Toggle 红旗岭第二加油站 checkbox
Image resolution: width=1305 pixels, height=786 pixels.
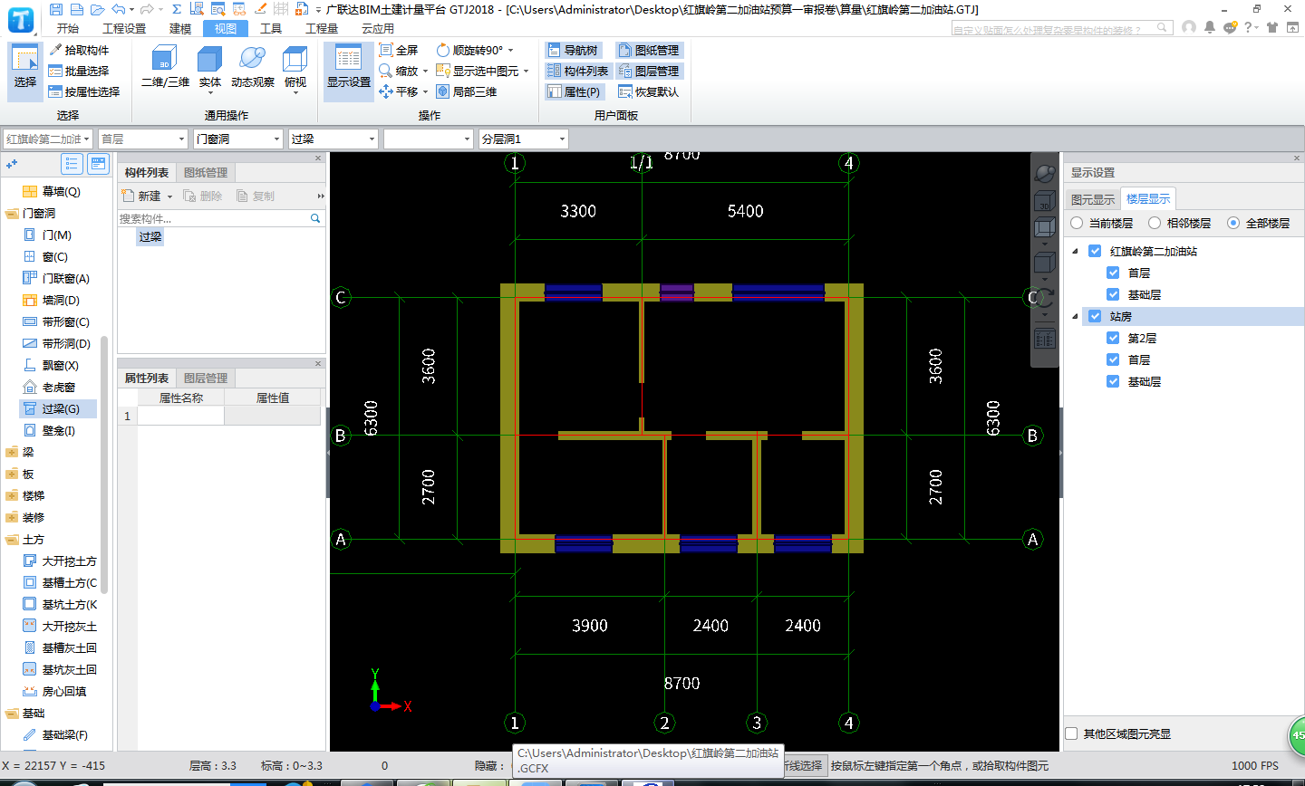[x=1095, y=251]
